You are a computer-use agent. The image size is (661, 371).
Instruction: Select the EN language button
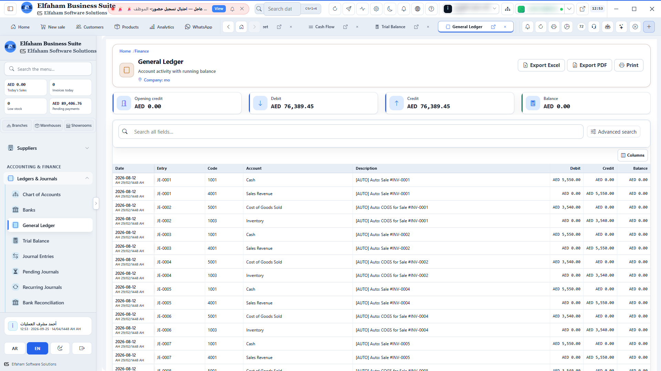click(38, 348)
